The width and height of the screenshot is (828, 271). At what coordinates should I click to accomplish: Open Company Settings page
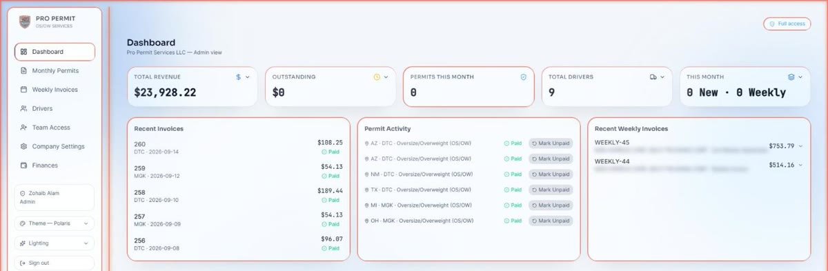pyautogui.click(x=55, y=146)
